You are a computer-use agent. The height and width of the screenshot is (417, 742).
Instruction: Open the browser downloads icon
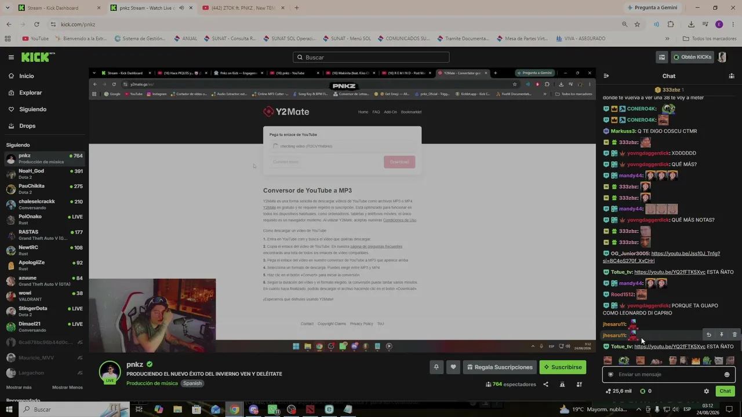click(691, 24)
